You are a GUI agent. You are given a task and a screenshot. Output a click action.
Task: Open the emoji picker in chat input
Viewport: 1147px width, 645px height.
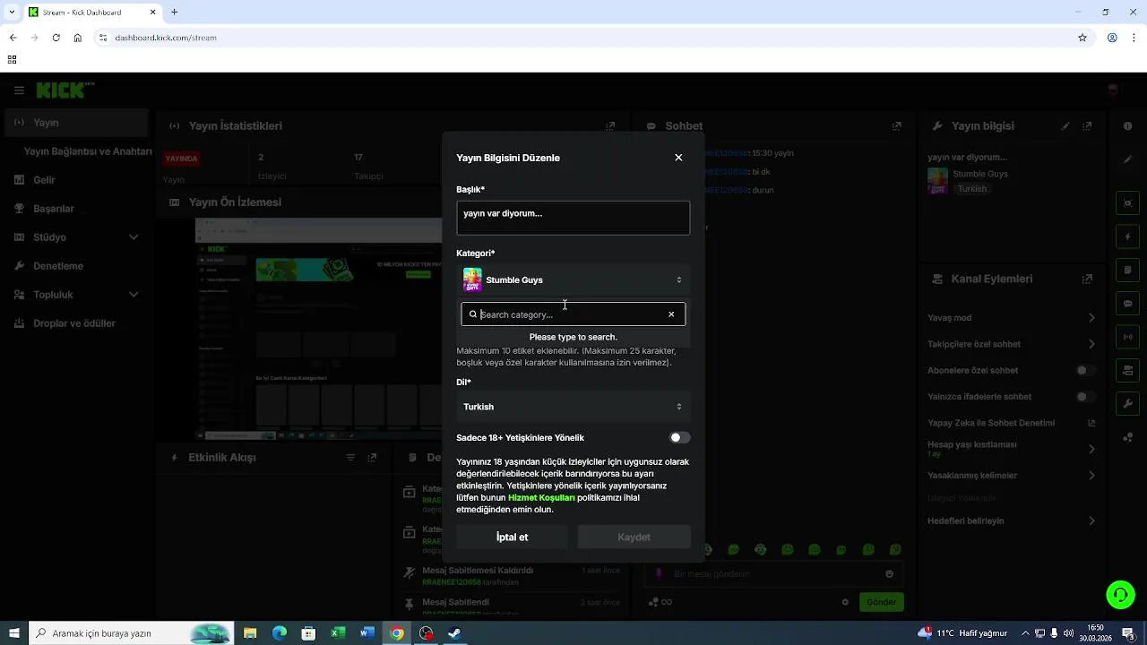889,574
